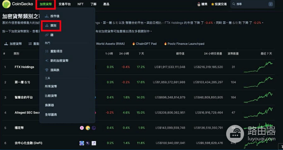Click market cap US$100,940,091,041 in DeFi row
The height and width of the screenshot is (150, 283).
click(x=171, y=143)
